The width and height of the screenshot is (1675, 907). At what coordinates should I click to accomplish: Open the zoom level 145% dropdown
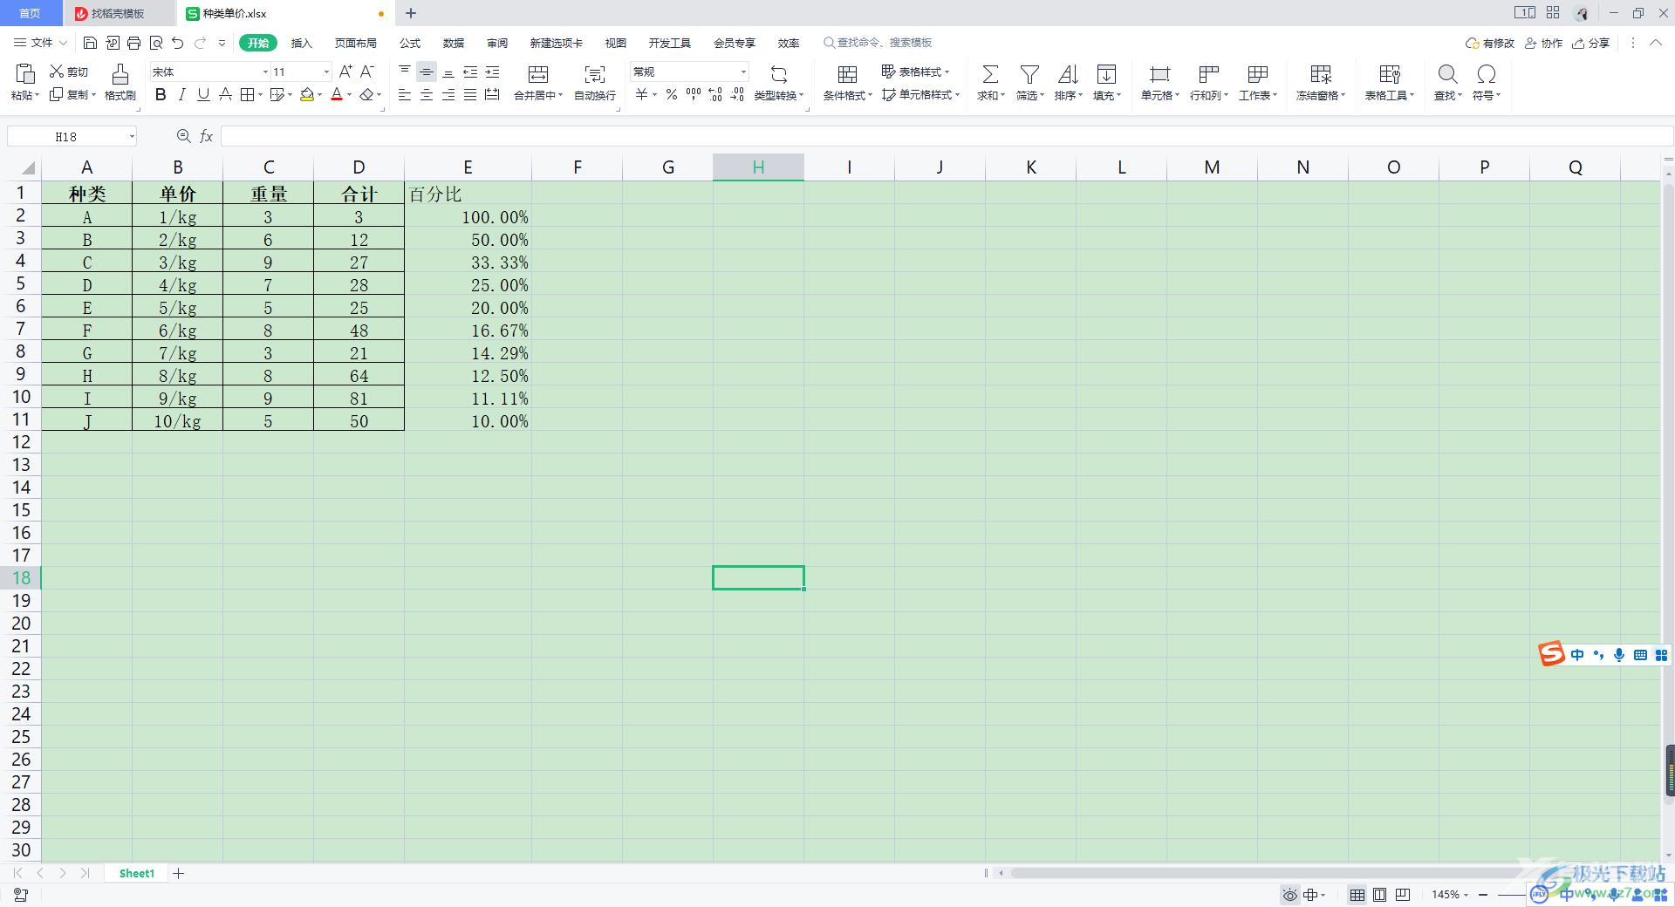[1466, 895]
